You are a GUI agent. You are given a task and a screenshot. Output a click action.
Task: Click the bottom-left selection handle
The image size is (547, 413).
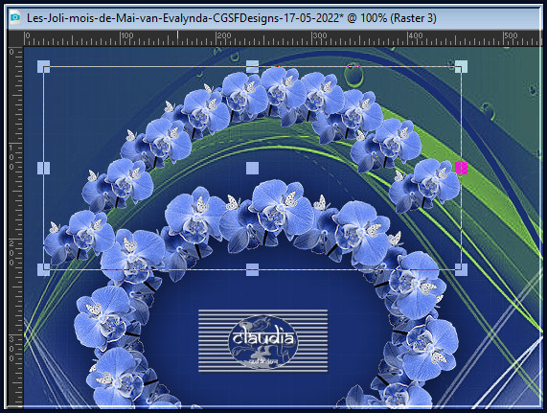[x=44, y=269]
